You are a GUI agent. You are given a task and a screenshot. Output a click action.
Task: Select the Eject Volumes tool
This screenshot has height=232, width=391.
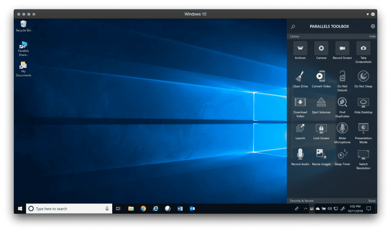(x=321, y=103)
